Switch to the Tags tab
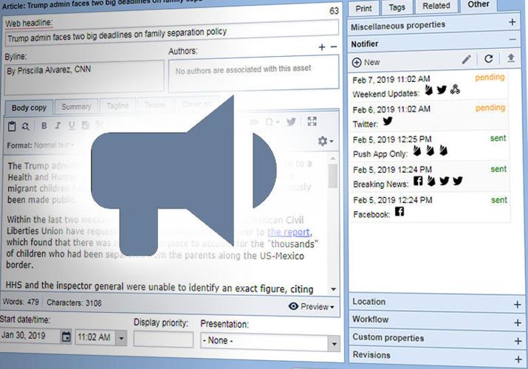The height and width of the screenshot is (369, 528). [x=397, y=7]
